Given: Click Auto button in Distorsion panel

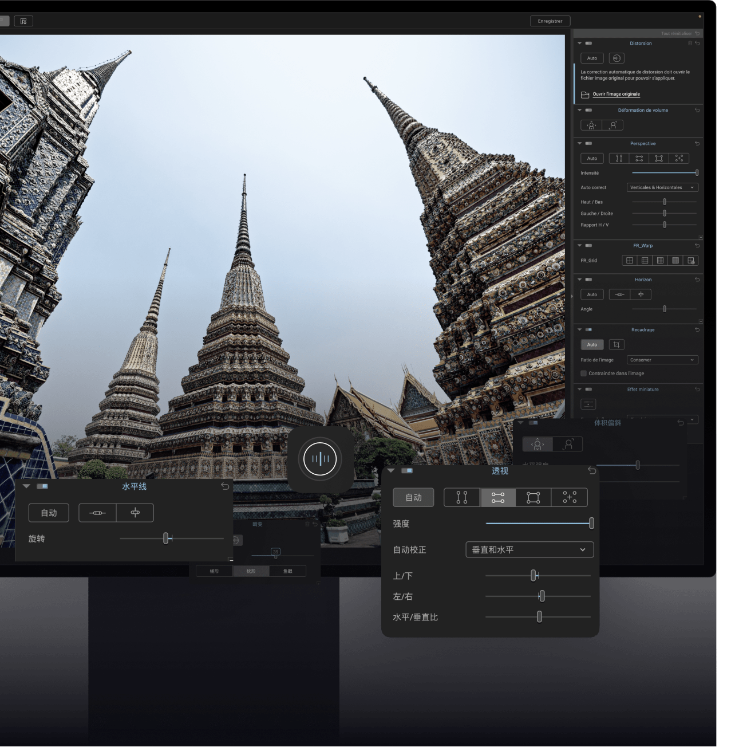Looking at the screenshot, I should click(592, 58).
